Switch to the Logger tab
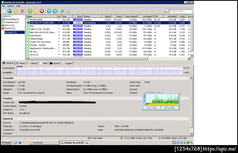 (67, 63)
